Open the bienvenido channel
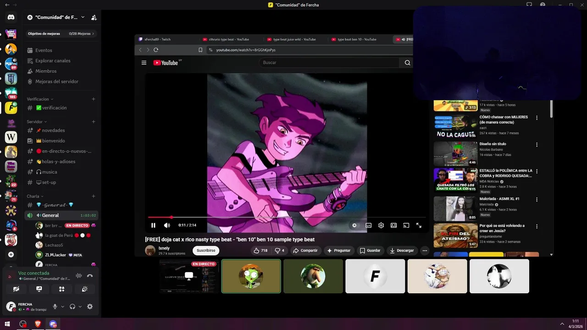This screenshot has width=587, height=330. click(61, 141)
